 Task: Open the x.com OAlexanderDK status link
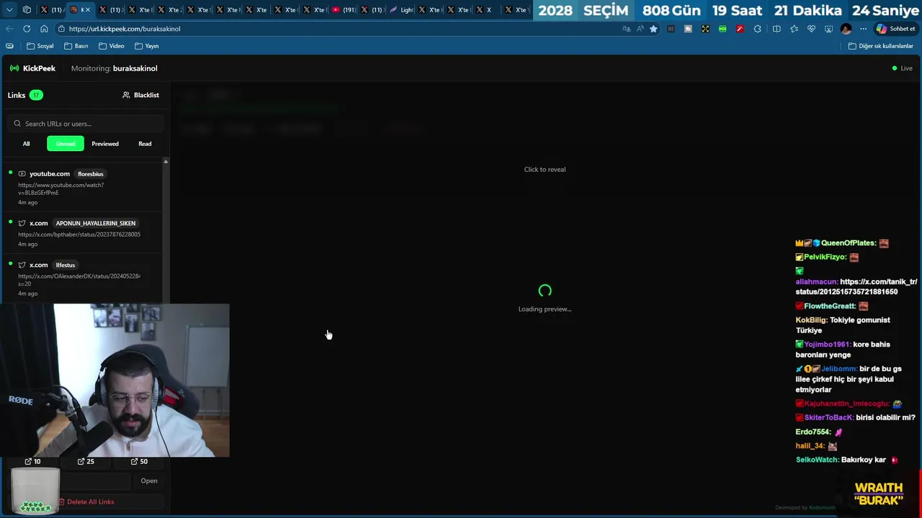pyautogui.click(x=83, y=278)
